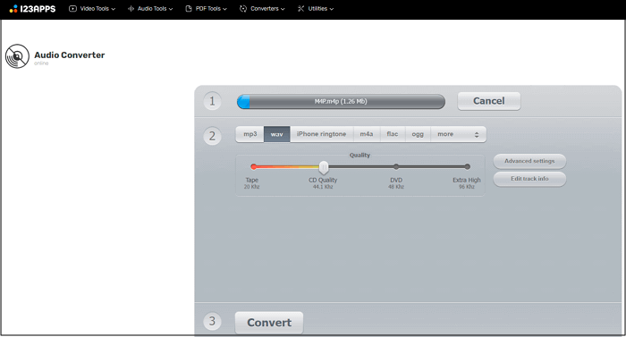The height and width of the screenshot is (337, 626).
Task: Open Edit track info
Action: (529, 179)
